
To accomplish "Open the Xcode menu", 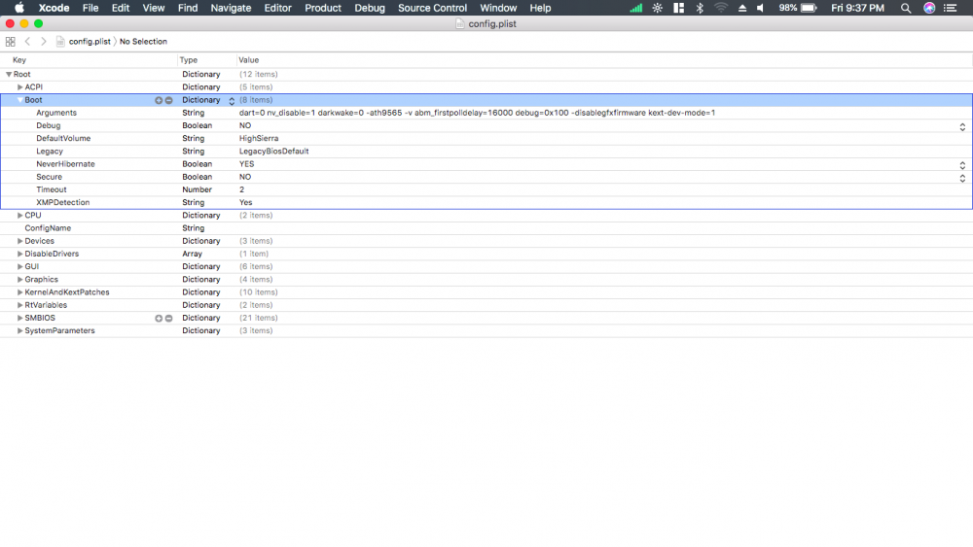I will (x=54, y=8).
